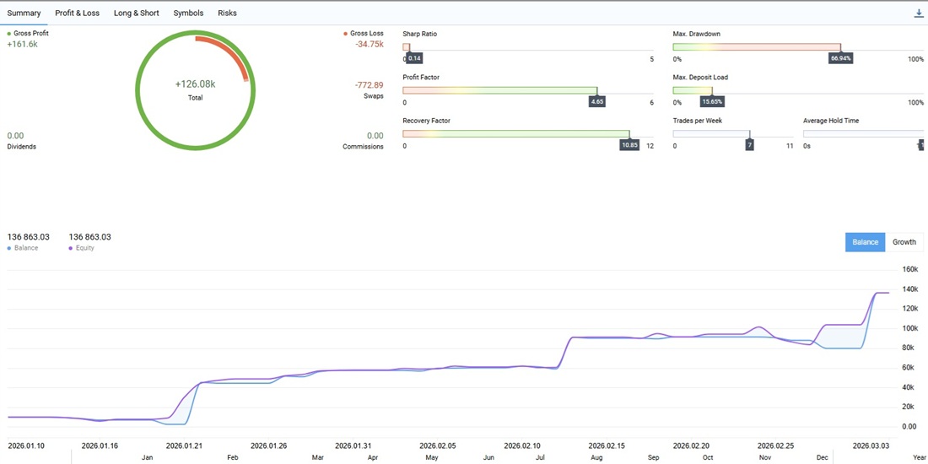
Task: Go to the Symbols tab
Action: point(188,13)
